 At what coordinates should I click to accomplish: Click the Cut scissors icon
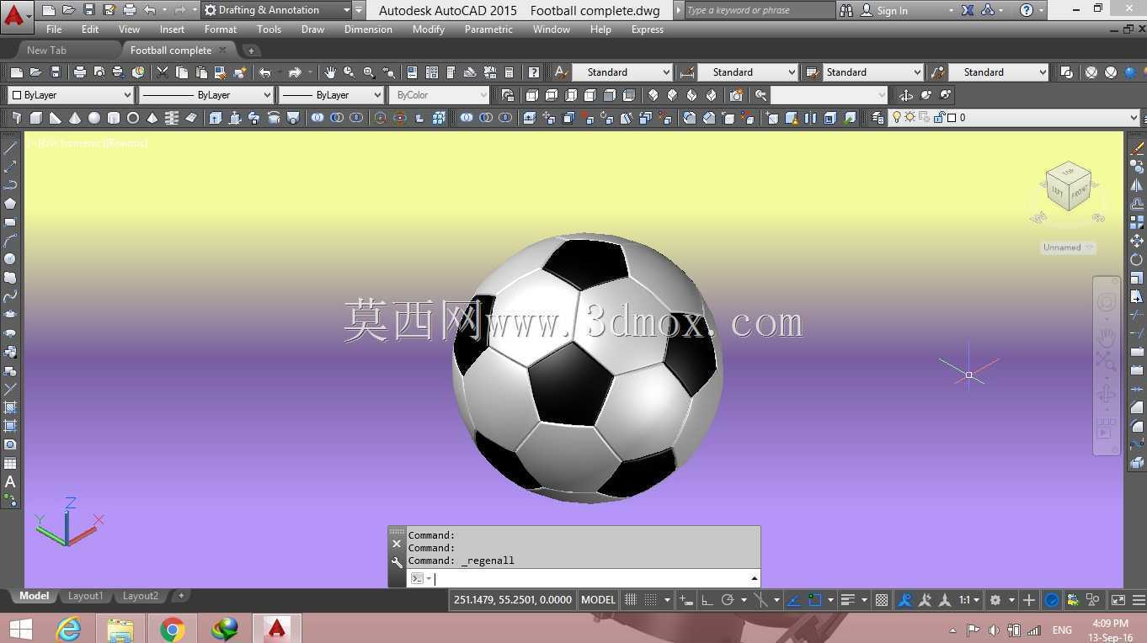(163, 72)
